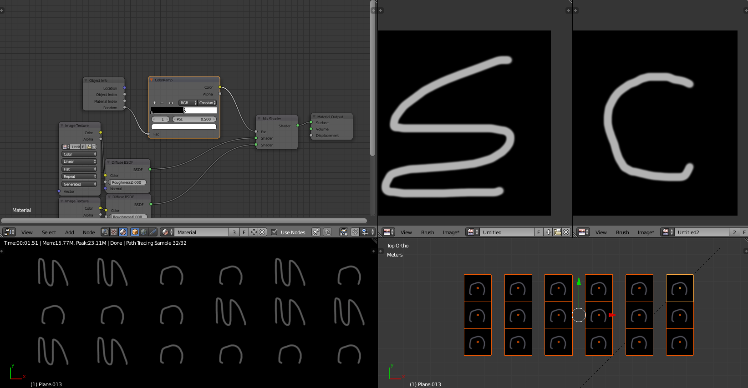The image size is (748, 388).
Task: Open the node editor View menu
Action: tap(27, 232)
